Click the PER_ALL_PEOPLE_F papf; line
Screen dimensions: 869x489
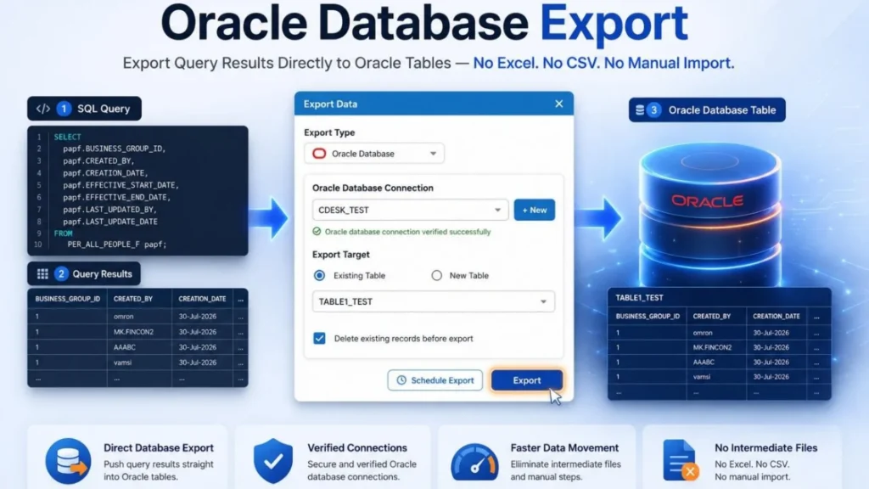pos(117,244)
